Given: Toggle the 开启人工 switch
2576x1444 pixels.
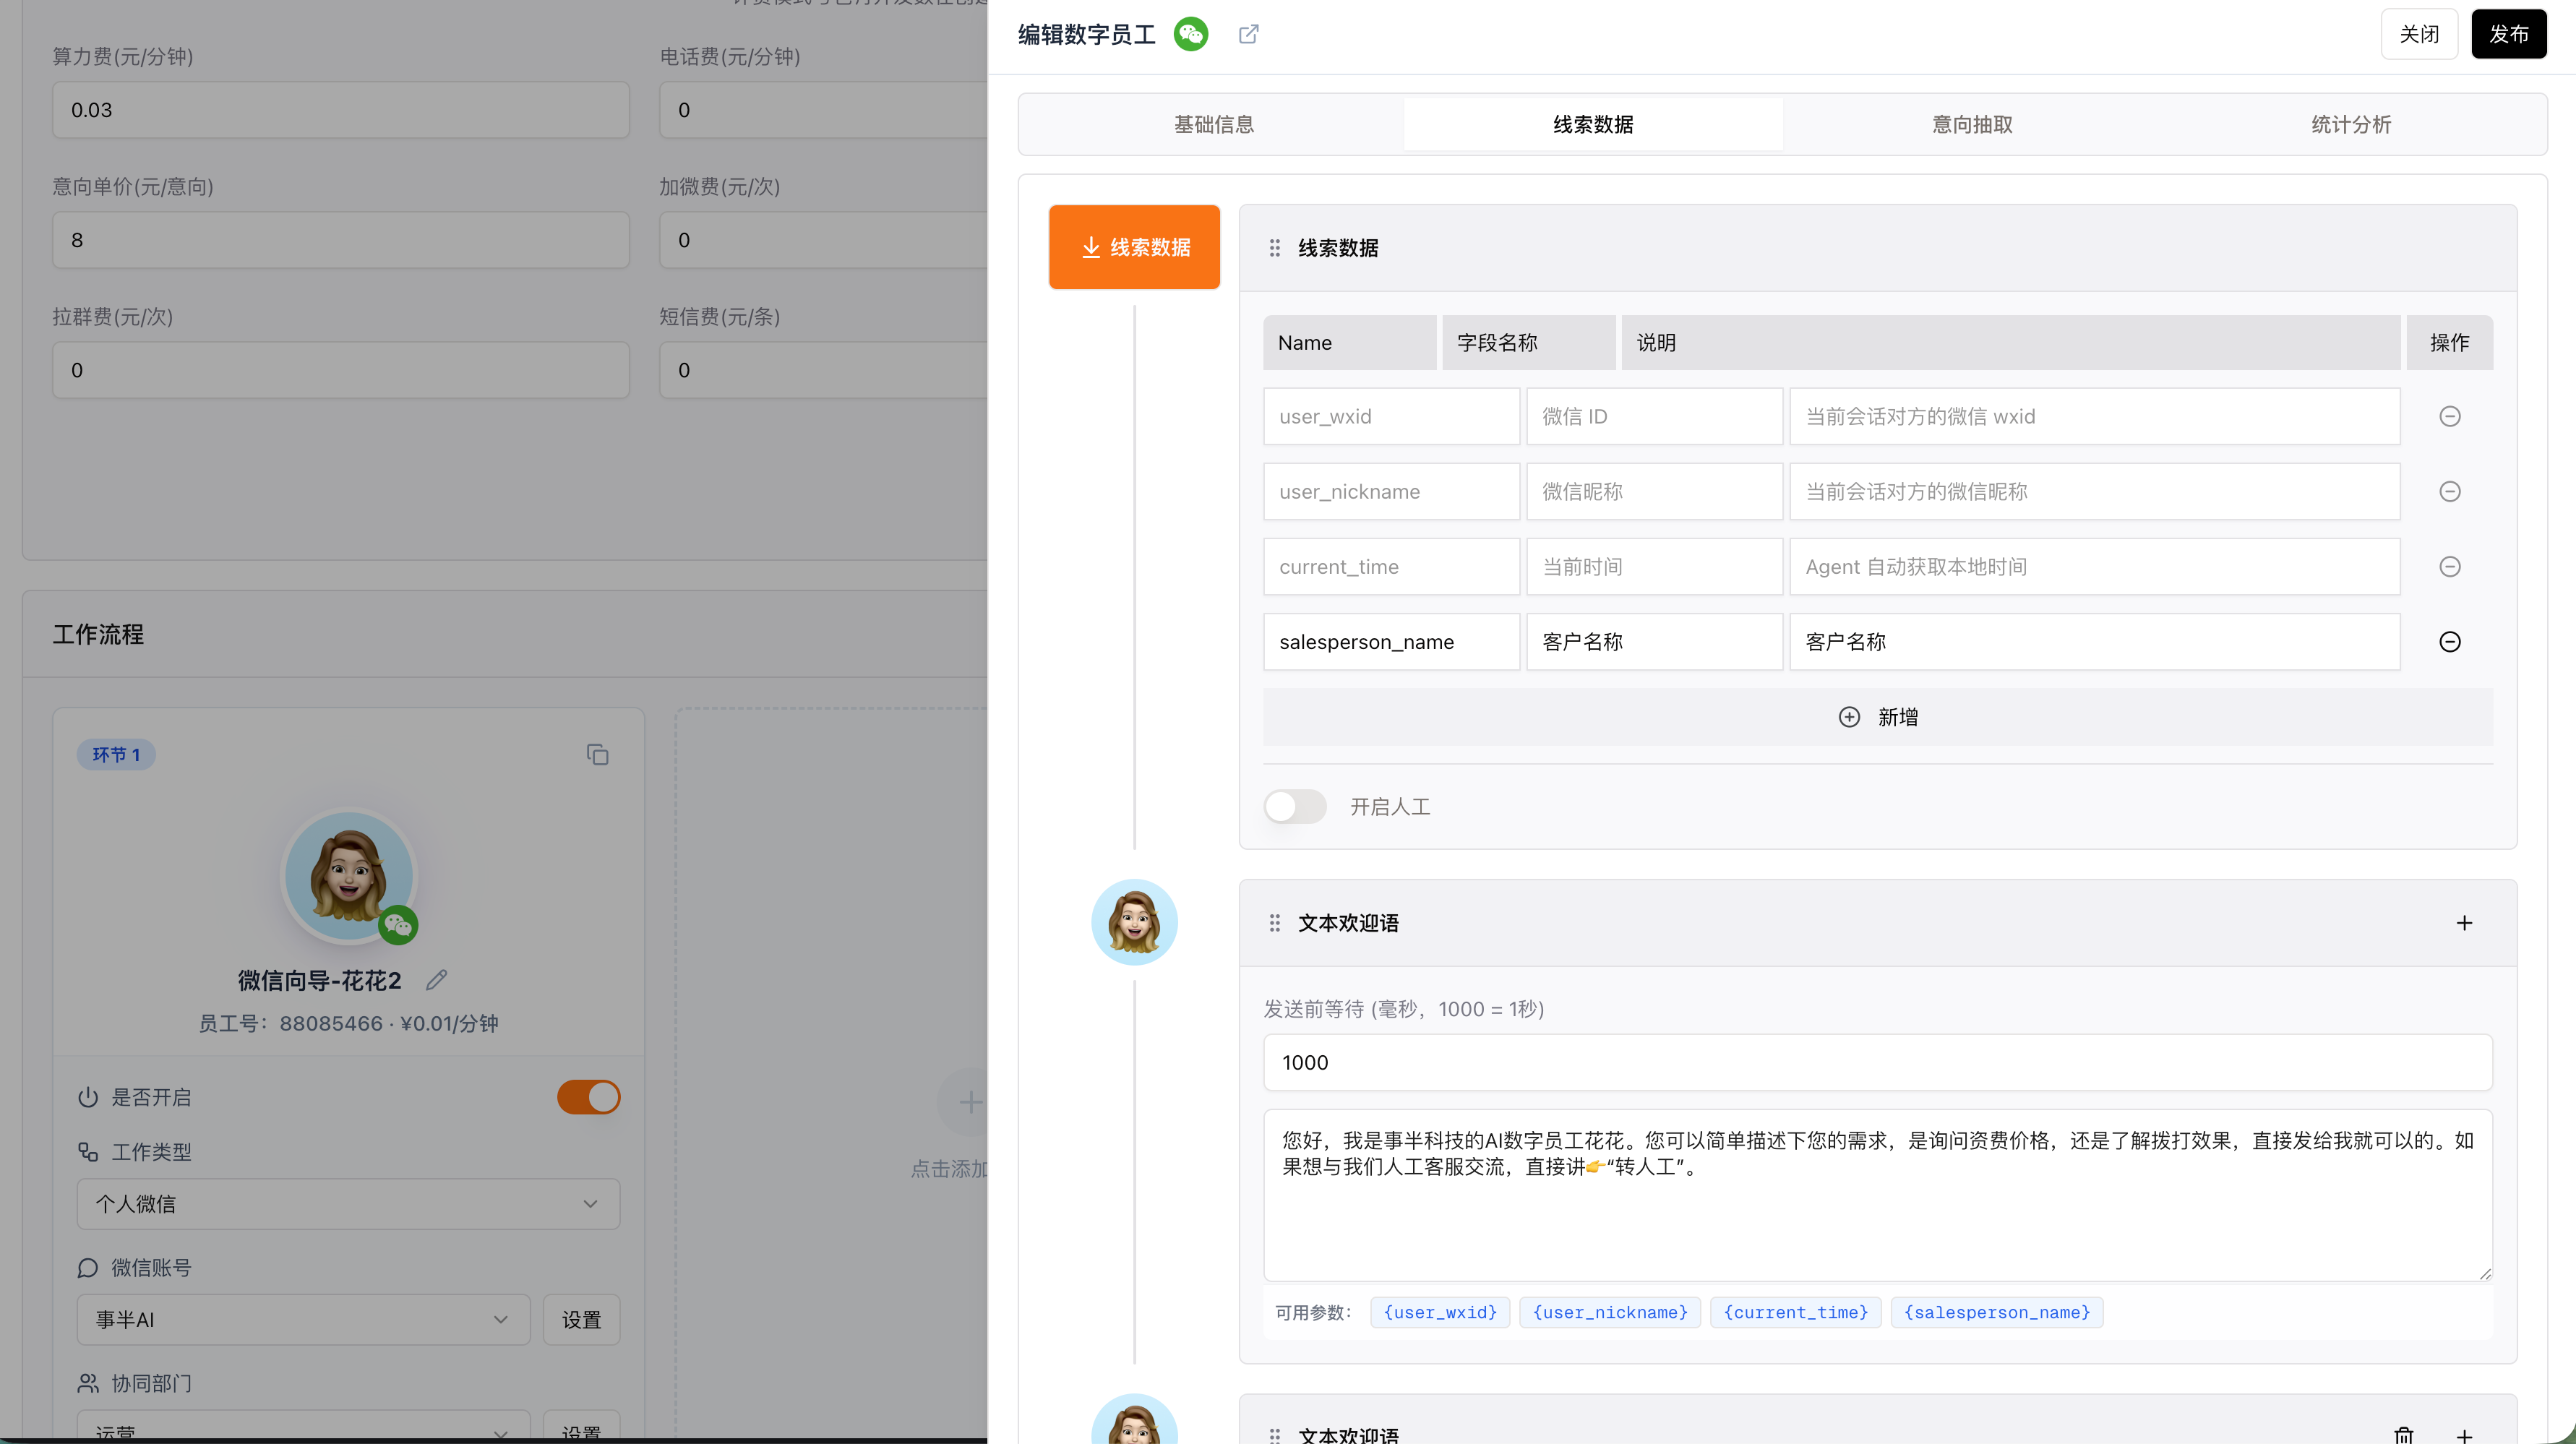Looking at the screenshot, I should [1295, 806].
